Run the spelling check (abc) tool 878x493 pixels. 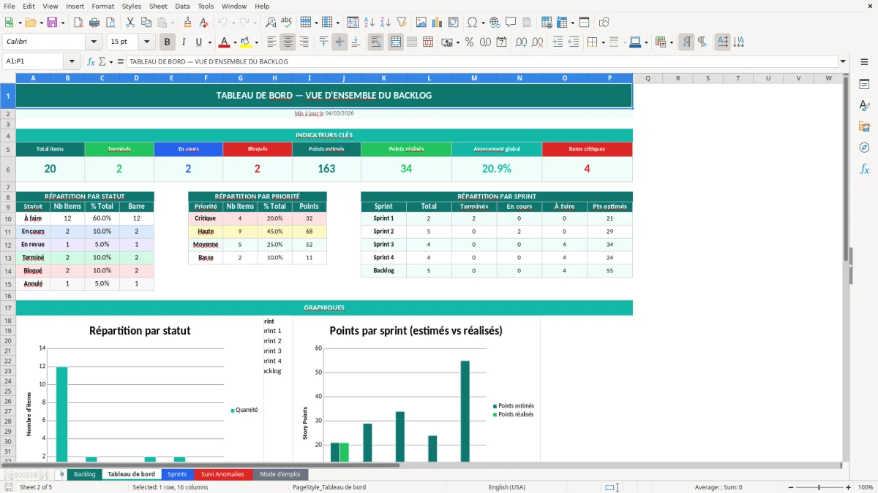[x=286, y=23]
